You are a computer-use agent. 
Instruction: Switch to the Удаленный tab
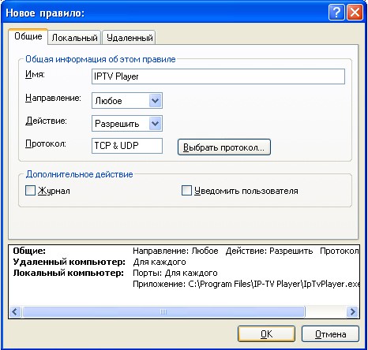coord(130,38)
